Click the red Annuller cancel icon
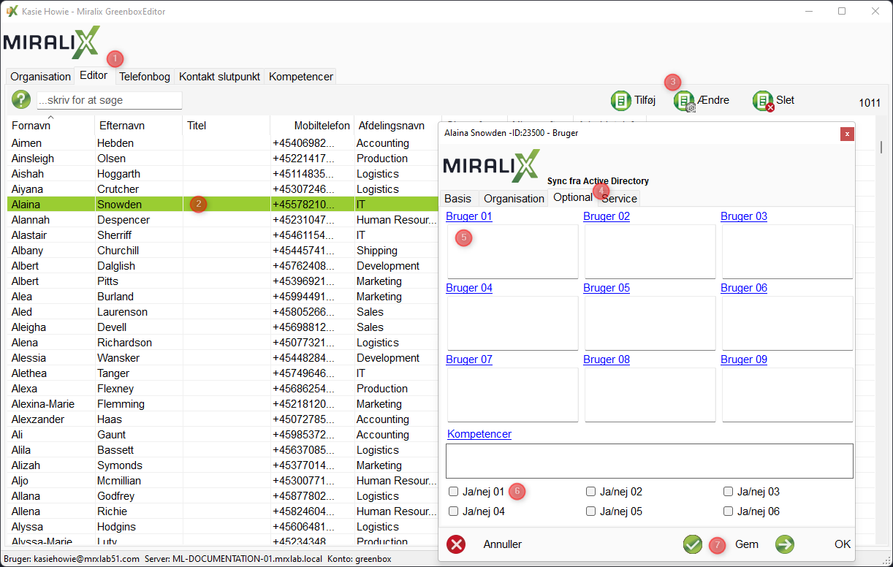The width and height of the screenshot is (893, 567). (456, 544)
